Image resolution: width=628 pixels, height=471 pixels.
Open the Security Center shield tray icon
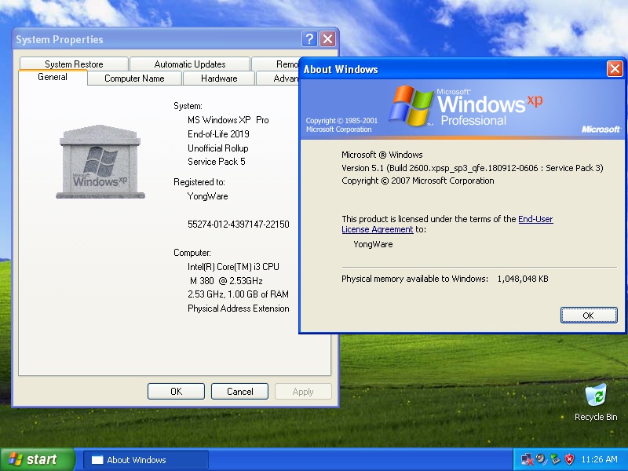tap(568, 459)
